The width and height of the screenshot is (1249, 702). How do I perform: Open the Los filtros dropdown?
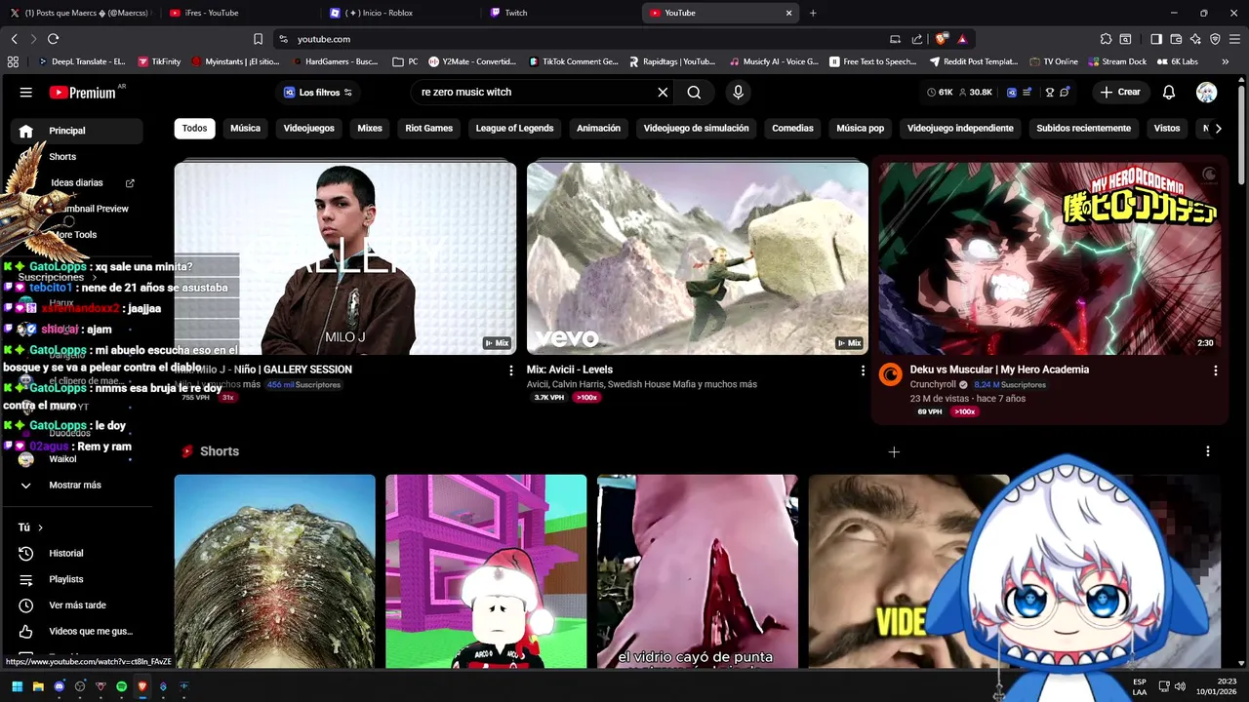(318, 93)
